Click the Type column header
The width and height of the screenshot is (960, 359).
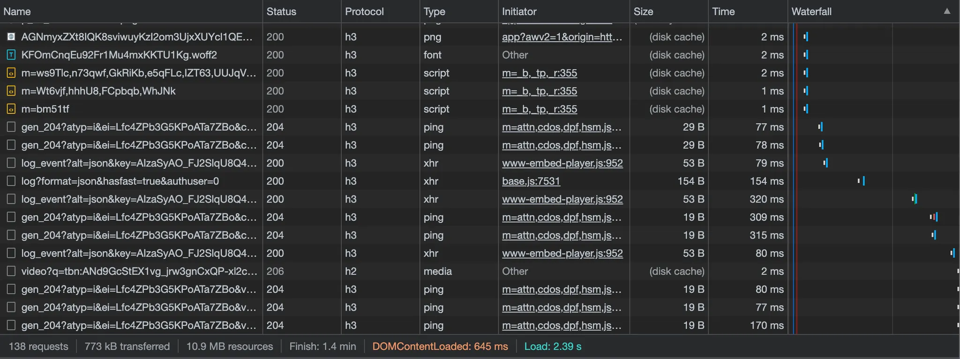[434, 12]
